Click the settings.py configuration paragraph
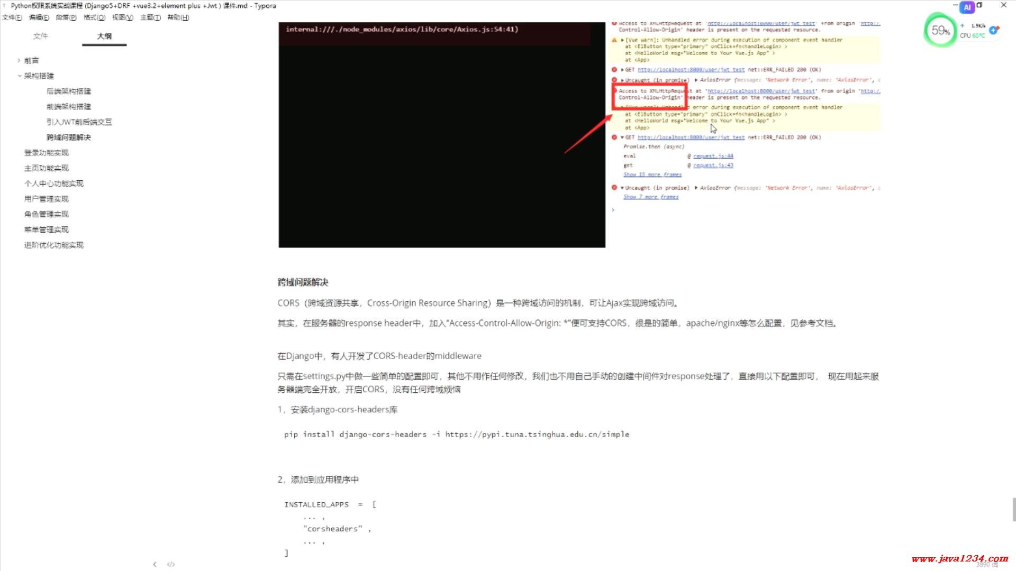 tap(578, 383)
